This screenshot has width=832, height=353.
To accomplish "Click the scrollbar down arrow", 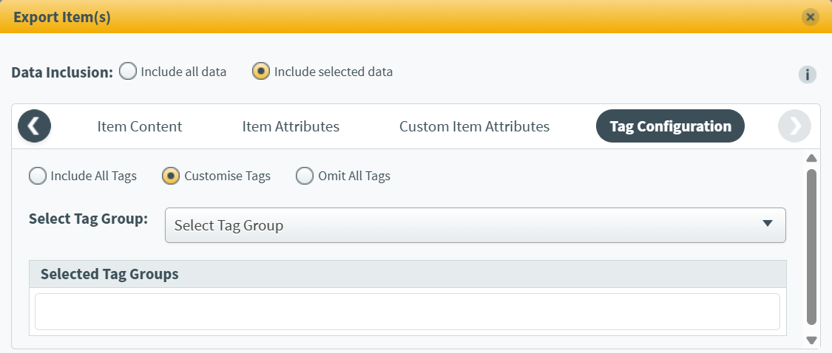I will pos(811,340).
